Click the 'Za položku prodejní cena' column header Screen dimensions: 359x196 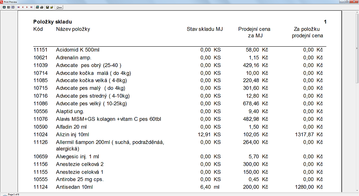[x=307, y=32]
